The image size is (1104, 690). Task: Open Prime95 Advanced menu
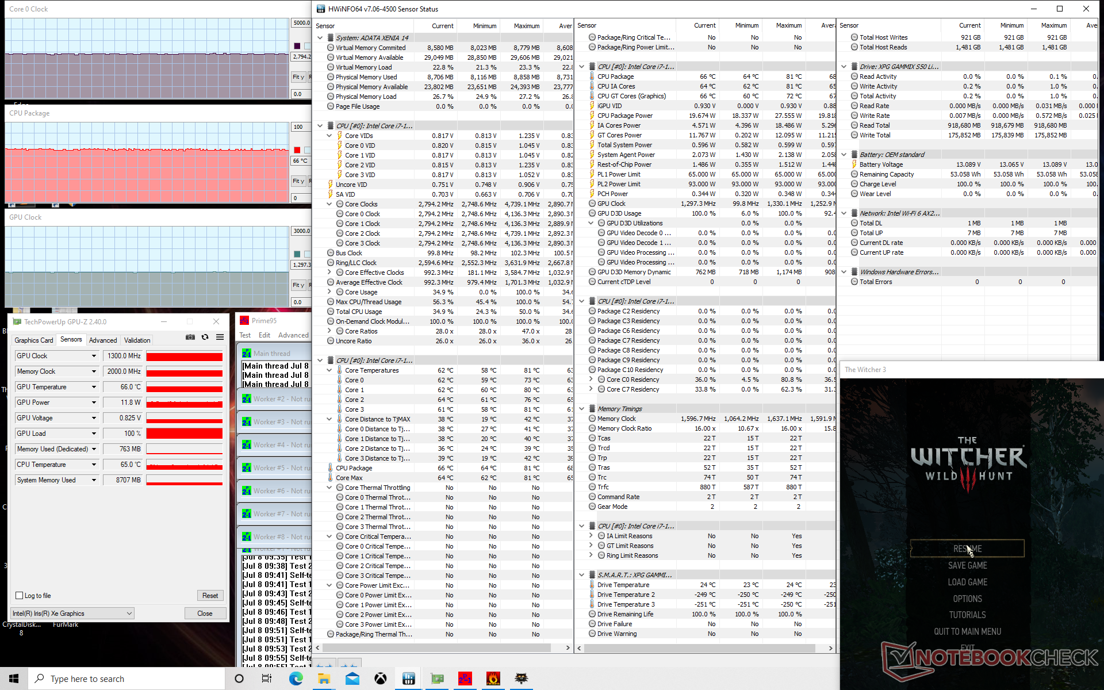293,335
